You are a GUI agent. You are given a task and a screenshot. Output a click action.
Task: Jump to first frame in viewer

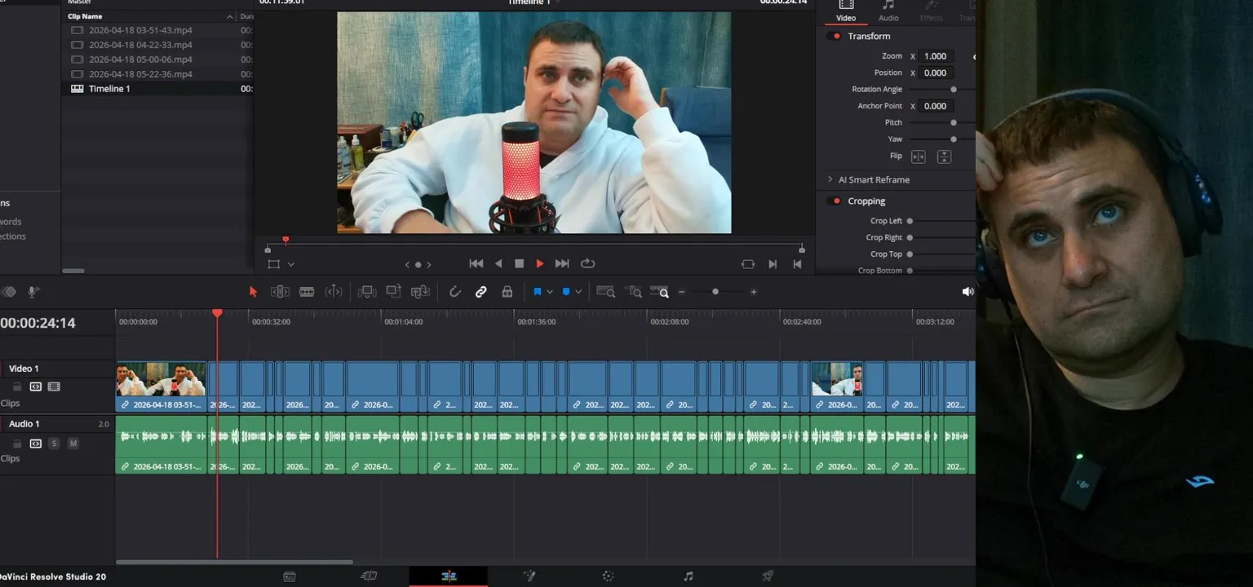(x=476, y=264)
